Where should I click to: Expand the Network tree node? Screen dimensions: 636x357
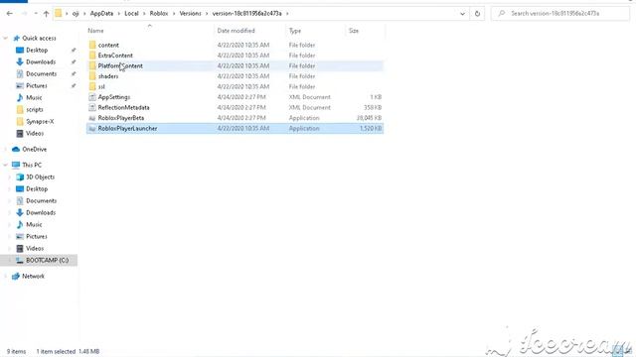click(5, 276)
